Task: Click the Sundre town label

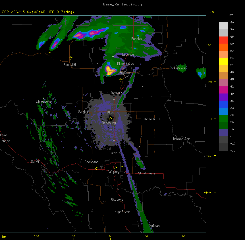Action: coord(83,111)
